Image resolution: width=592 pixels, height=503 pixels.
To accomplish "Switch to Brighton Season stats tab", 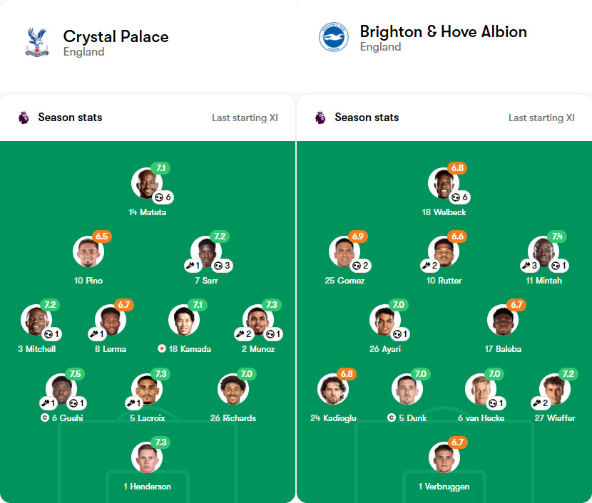I will point(366,118).
